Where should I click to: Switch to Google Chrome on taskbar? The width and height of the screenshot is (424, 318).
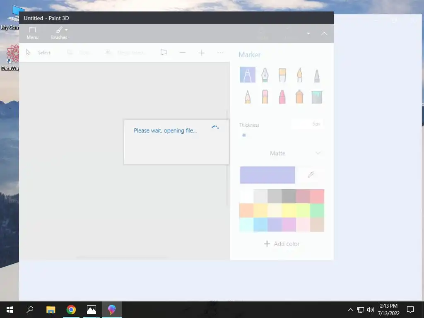click(71, 310)
